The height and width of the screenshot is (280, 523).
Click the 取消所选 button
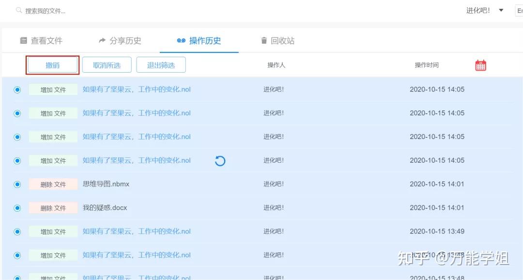point(107,65)
